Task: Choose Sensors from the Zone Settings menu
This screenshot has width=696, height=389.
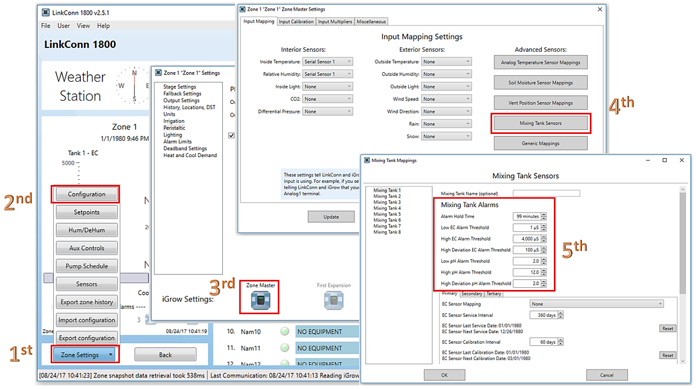Action: pos(86,284)
